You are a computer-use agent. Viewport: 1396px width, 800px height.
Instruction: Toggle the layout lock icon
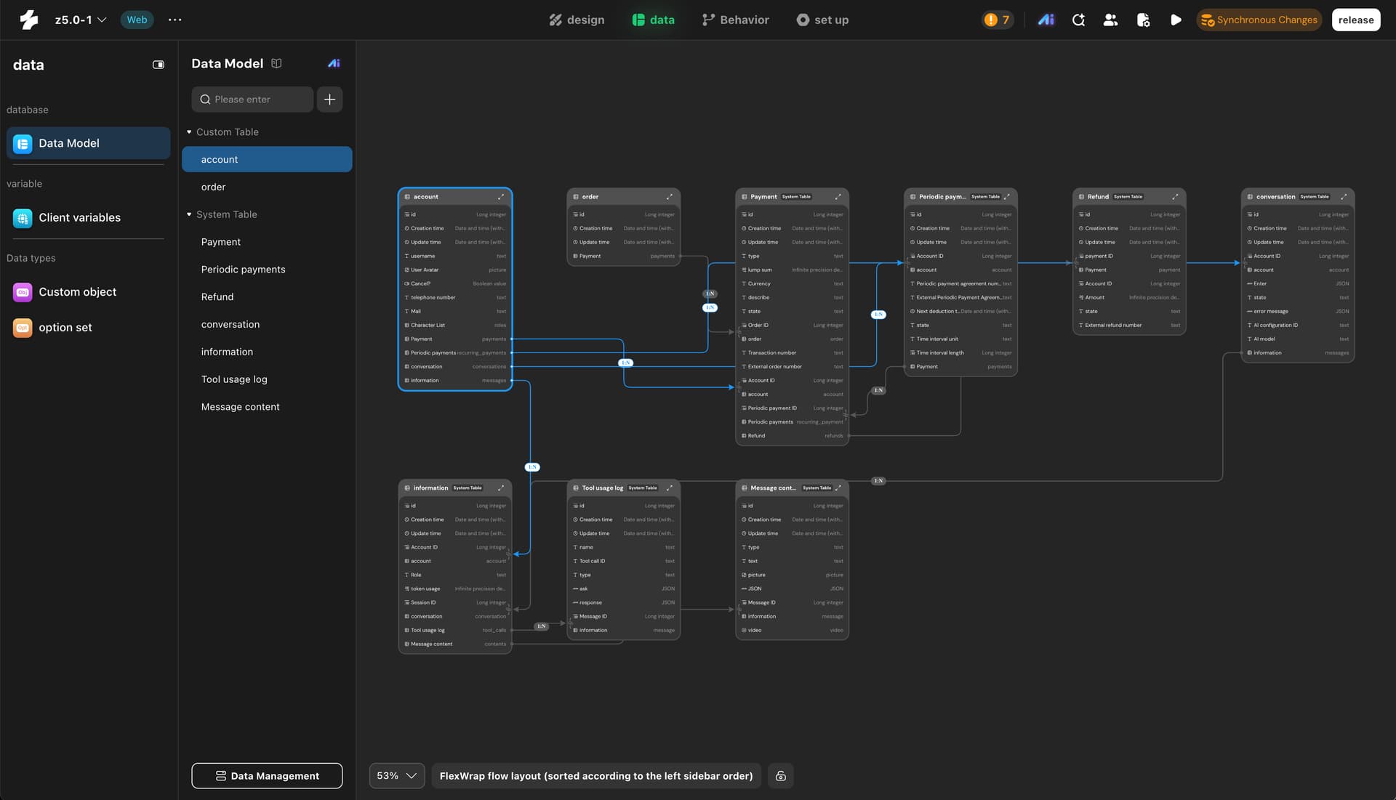pyautogui.click(x=780, y=776)
